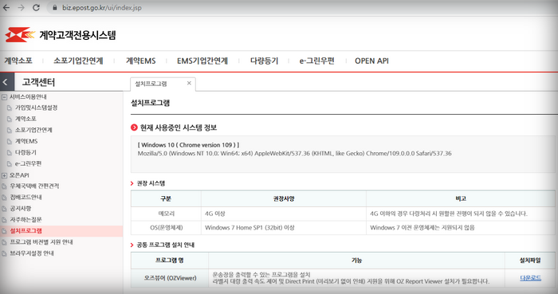This screenshot has height=294, width=558.
Task: Collapse the sidebar with the left chevron
Action: coord(6,82)
